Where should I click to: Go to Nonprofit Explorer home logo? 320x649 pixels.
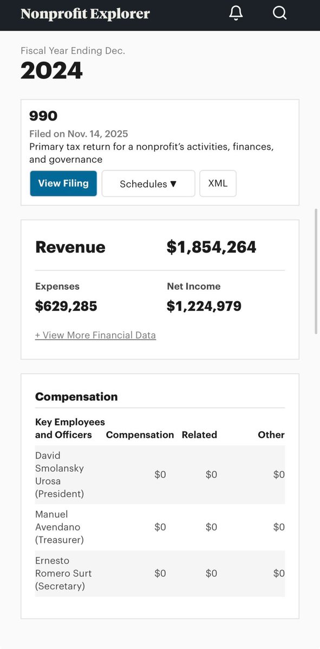85,14
